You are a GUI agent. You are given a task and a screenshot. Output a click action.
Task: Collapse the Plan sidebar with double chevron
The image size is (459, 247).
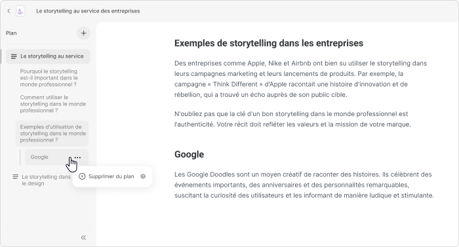pyautogui.click(x=83, y=237)
